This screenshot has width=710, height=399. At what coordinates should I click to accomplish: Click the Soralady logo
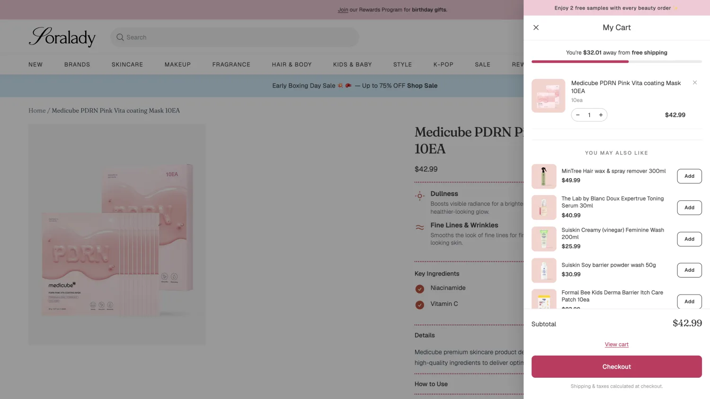[62, 37]
